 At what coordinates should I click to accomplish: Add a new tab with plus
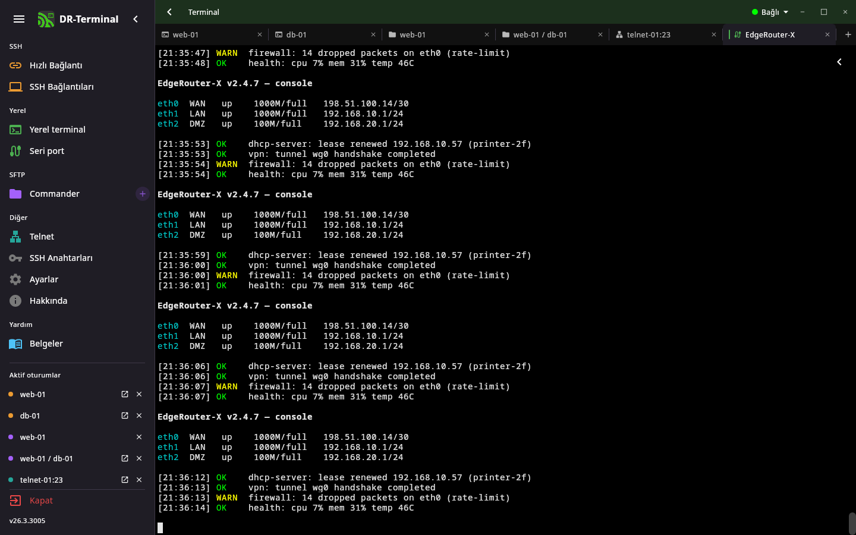pyautogui.click(x=848, y=34)
